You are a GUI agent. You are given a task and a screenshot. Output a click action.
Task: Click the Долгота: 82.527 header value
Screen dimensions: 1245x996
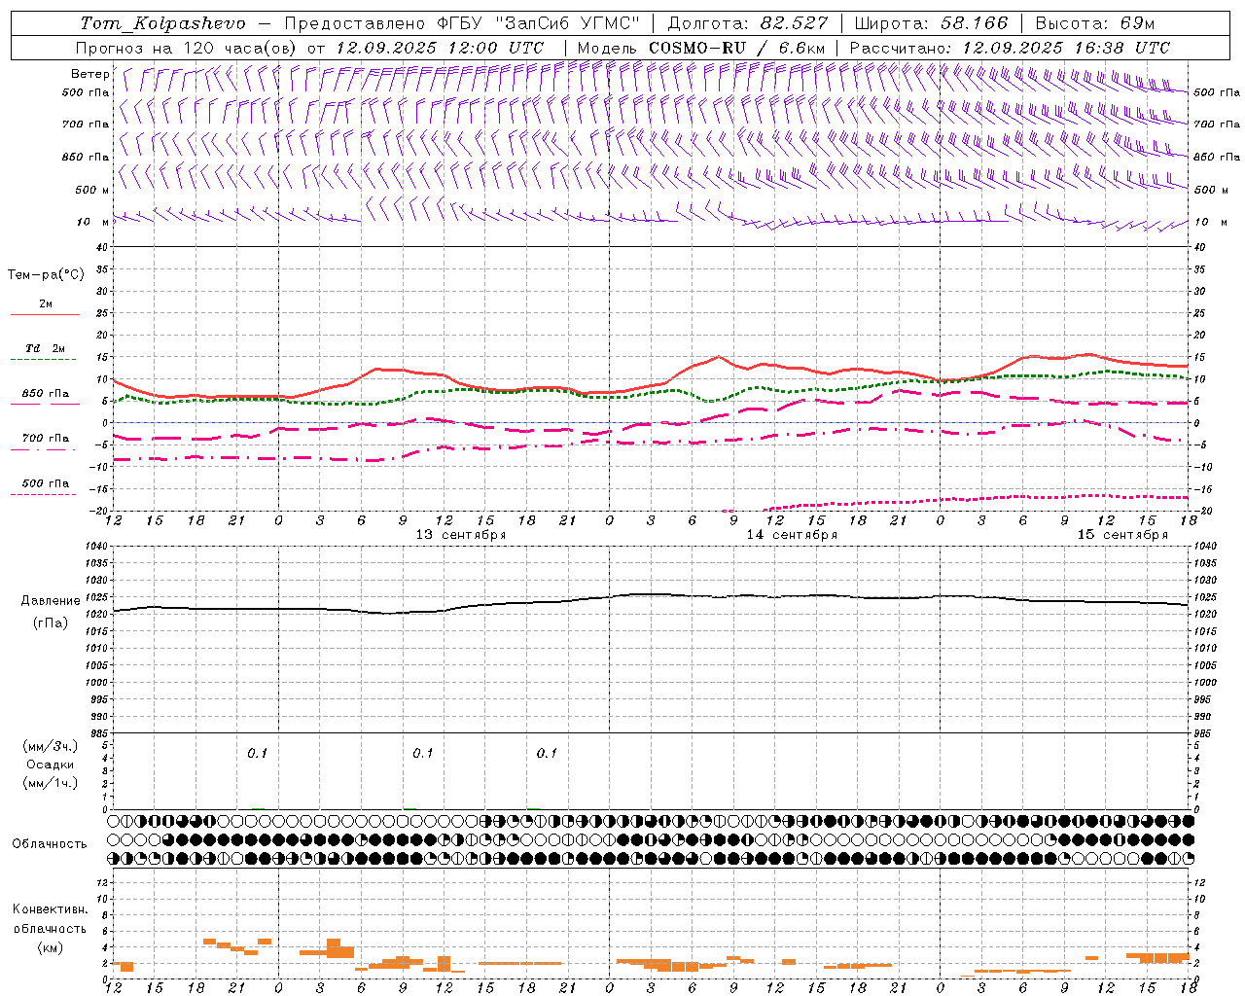[x=748, y=23]
